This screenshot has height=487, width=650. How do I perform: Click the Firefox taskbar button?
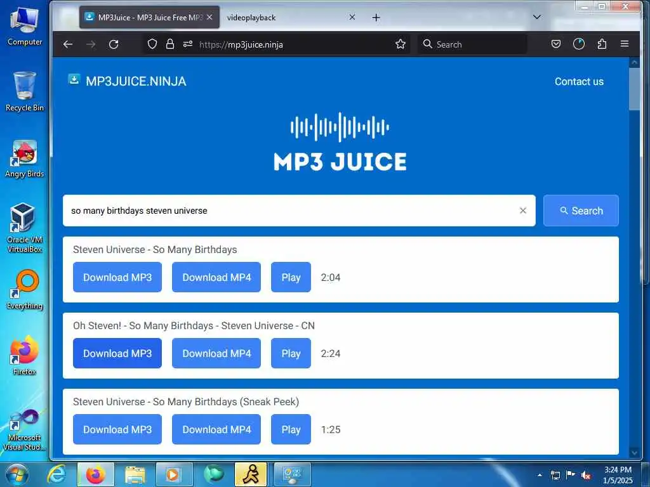tap(96, 474)
